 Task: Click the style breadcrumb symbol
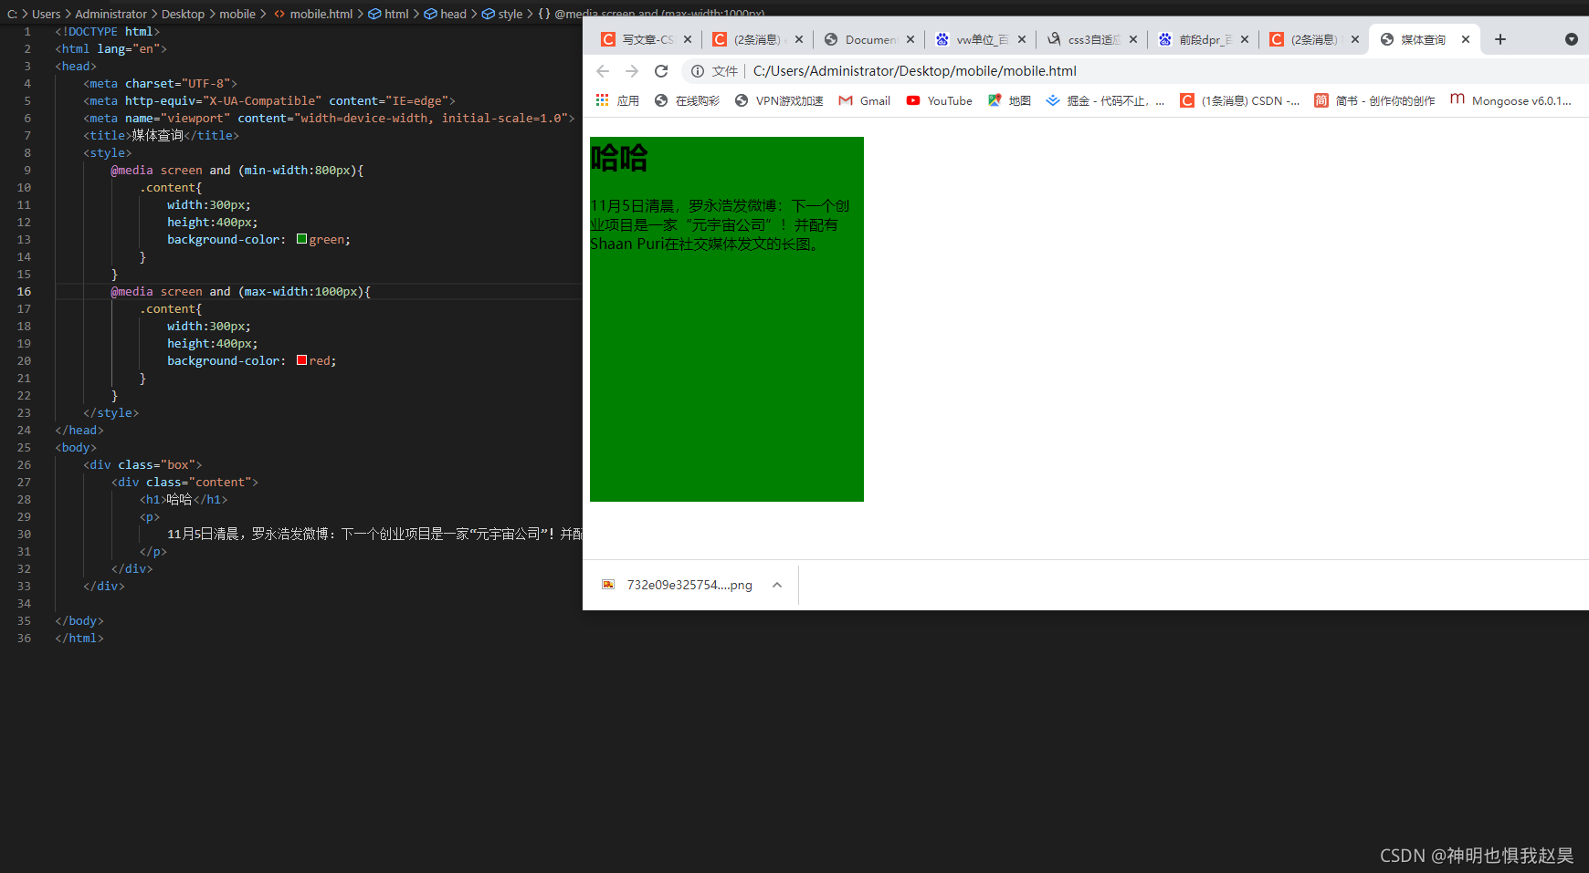point(502,14)
